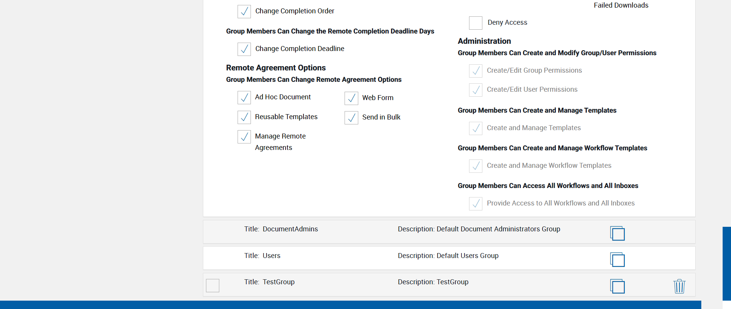Uncheck the Web Form option
The image size is (731, 309).
pos(351,98)
